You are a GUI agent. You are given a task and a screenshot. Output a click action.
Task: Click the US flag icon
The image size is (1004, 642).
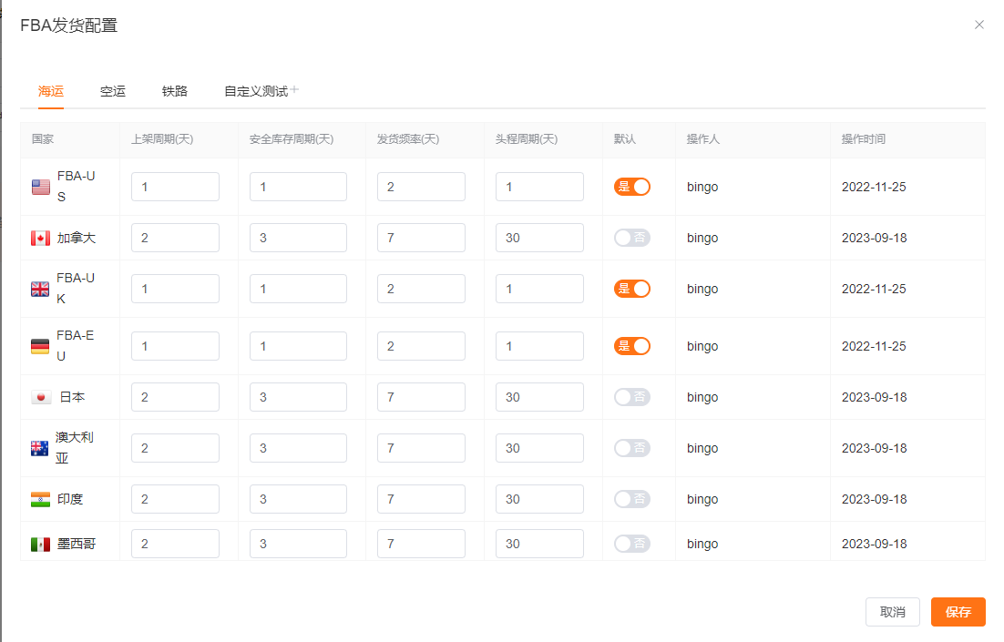click(41, 187)
